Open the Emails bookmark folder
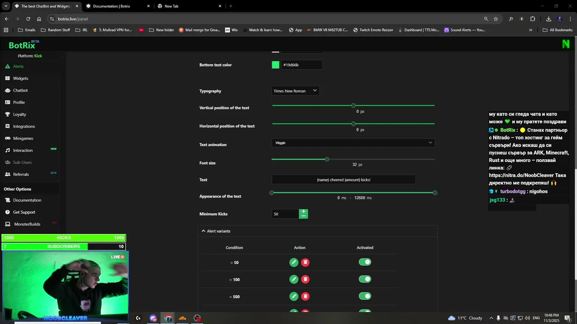This screenshot has height=324, width=577. [x=26, y=30]
